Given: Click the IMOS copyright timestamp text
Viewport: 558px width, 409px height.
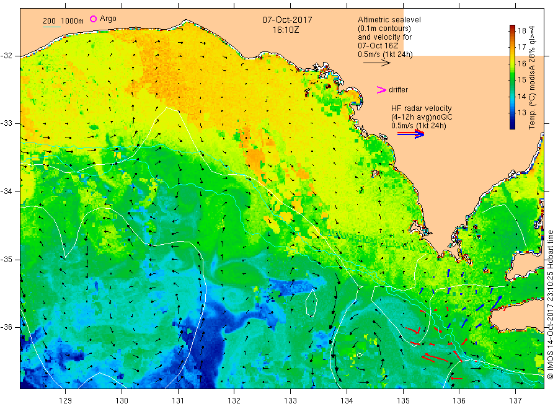Looking at the screenshot, I should [x=551, y=304].
